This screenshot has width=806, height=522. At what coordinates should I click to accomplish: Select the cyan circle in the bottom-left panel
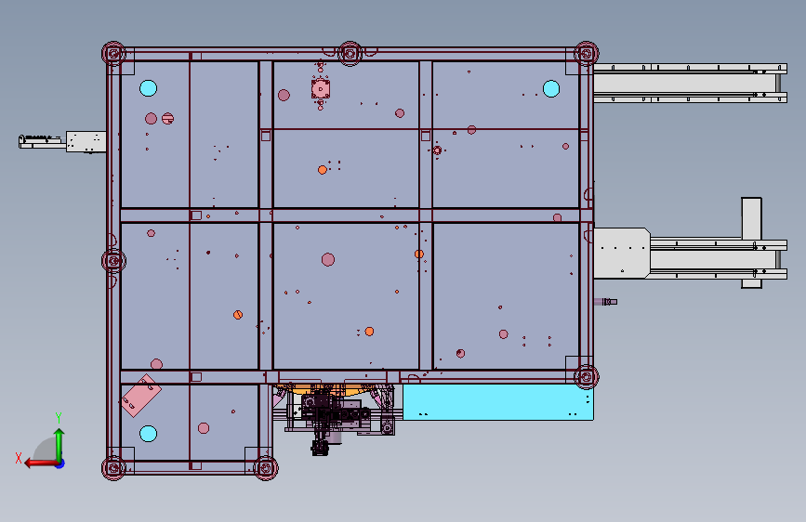[x=148, y=434]
